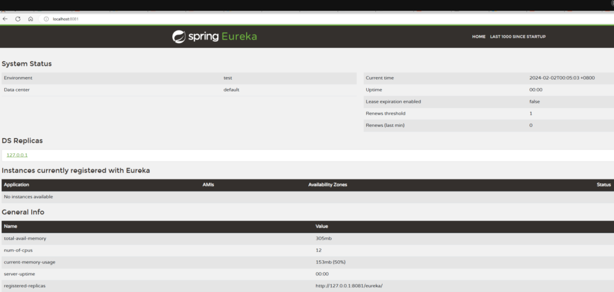Click the Spring Eureka logo

pyautogui.click(x=215, y=36)
